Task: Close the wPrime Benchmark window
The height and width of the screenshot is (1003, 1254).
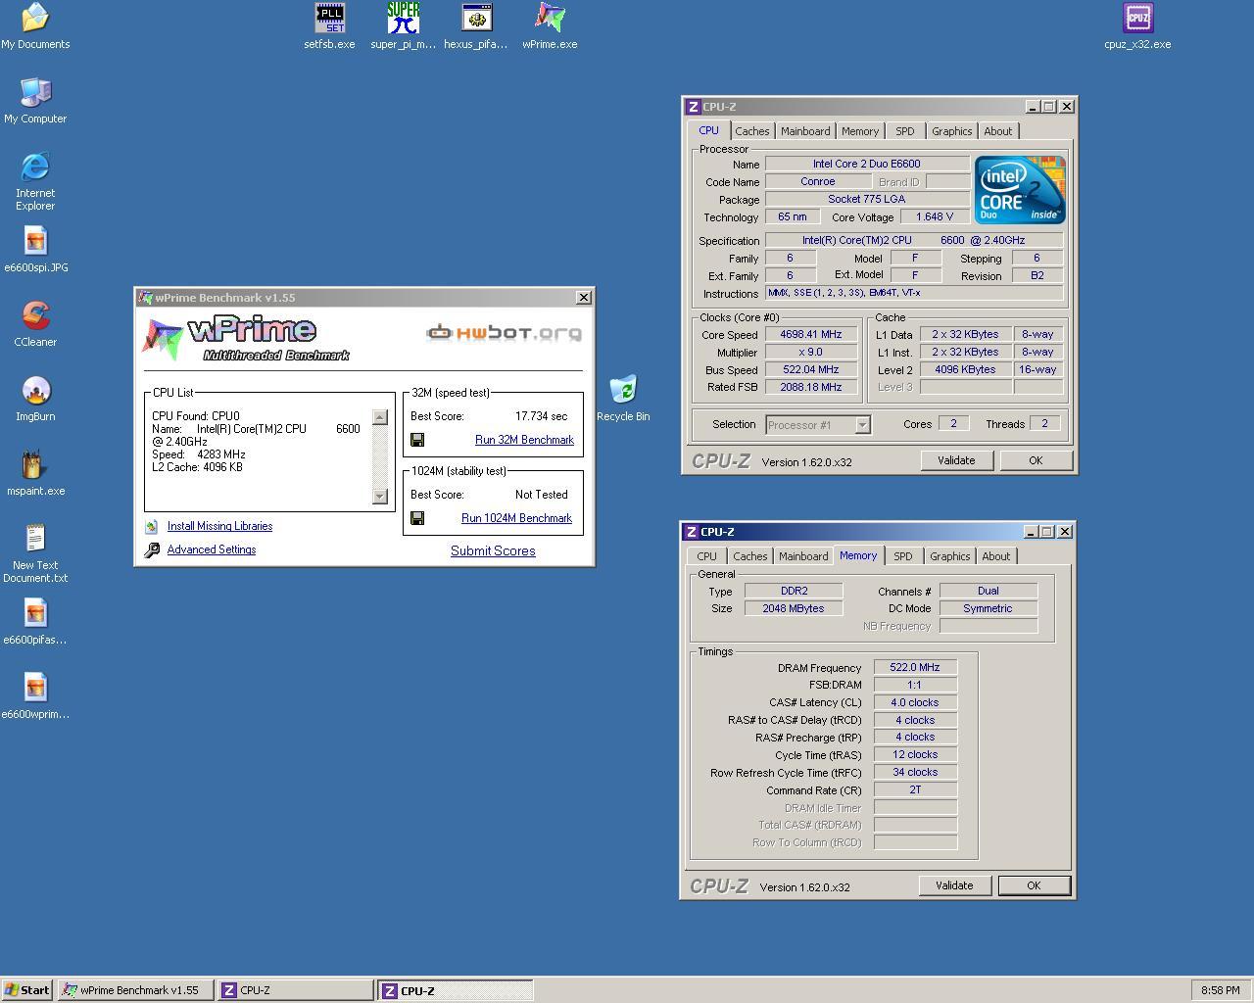Action: [584, 298]
